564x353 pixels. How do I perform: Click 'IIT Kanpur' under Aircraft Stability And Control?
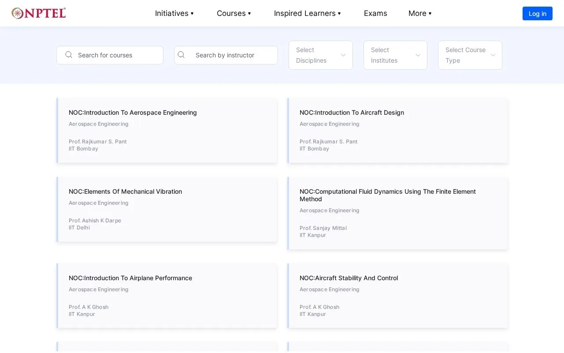pyautogui.click(x=313, y=314)
